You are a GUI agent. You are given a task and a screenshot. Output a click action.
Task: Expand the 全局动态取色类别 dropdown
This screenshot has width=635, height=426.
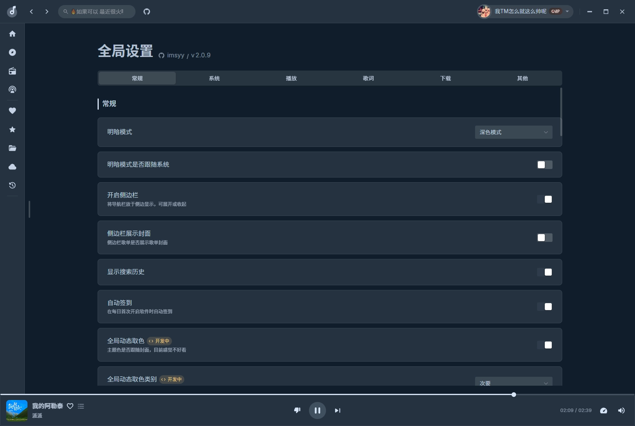(513, 382)
